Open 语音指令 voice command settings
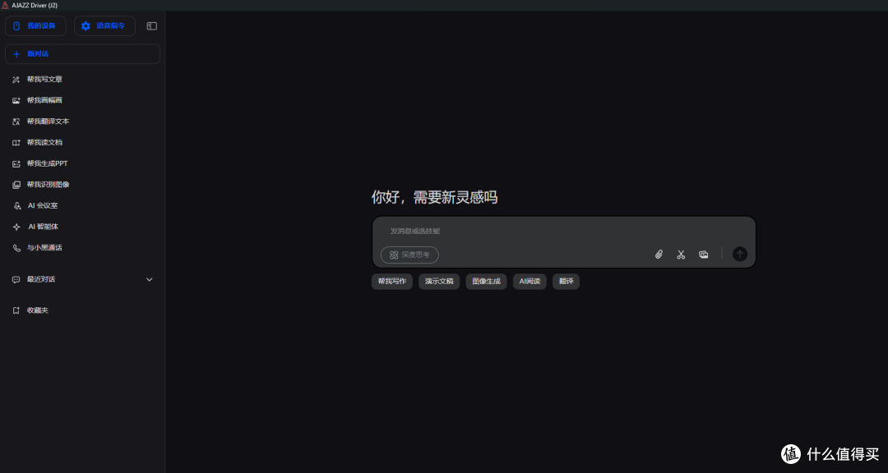 click(x=104, y=26)
